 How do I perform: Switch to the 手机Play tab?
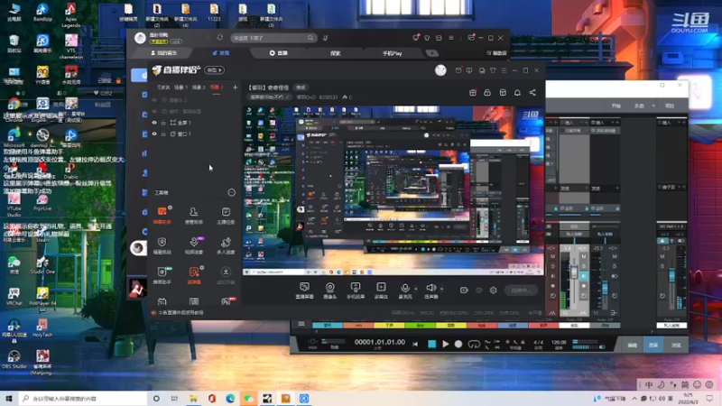tap(392, 53)
